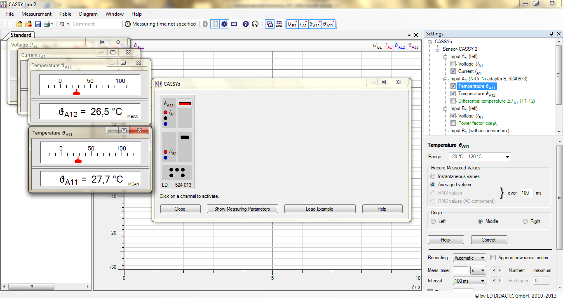Click the Load Example button
This screenshot has width=563, height=298.
click(x=319, y=209)
